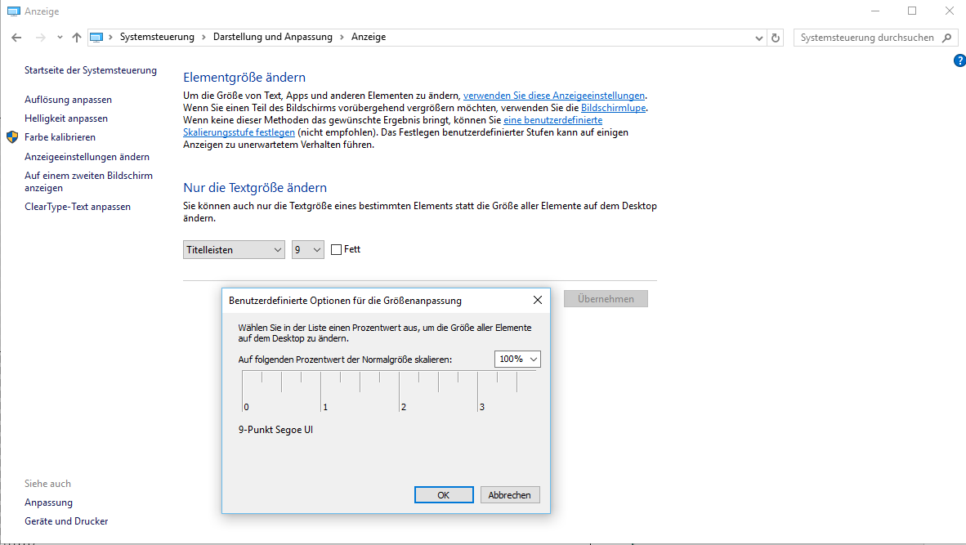Open Anzeigeeinstellungen ändern link
The width and height of the screenshot is (966, 545).
click(x=87, y=157)
